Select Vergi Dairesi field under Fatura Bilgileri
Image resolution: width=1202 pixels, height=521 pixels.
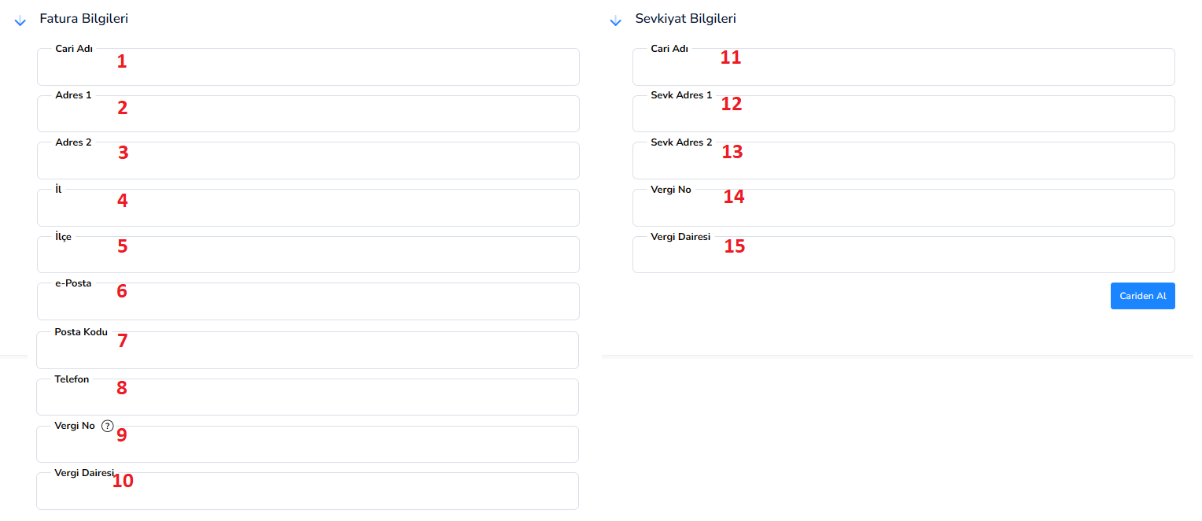pos(308,491)
